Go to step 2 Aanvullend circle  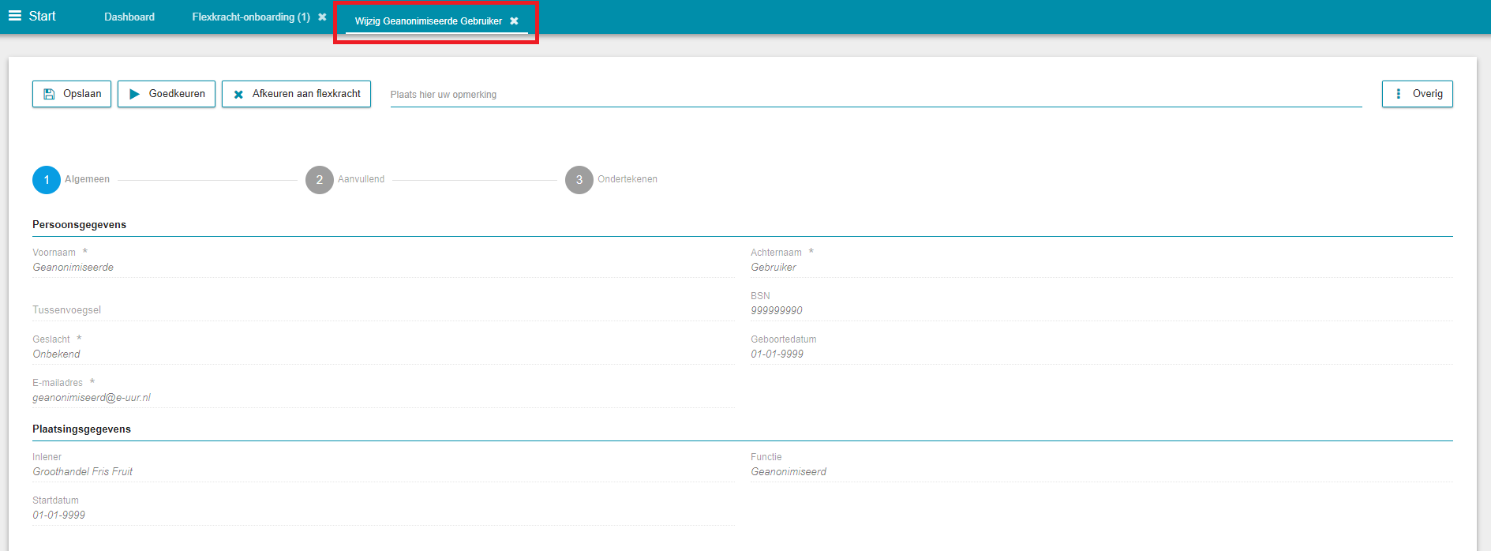coord(320,180)
